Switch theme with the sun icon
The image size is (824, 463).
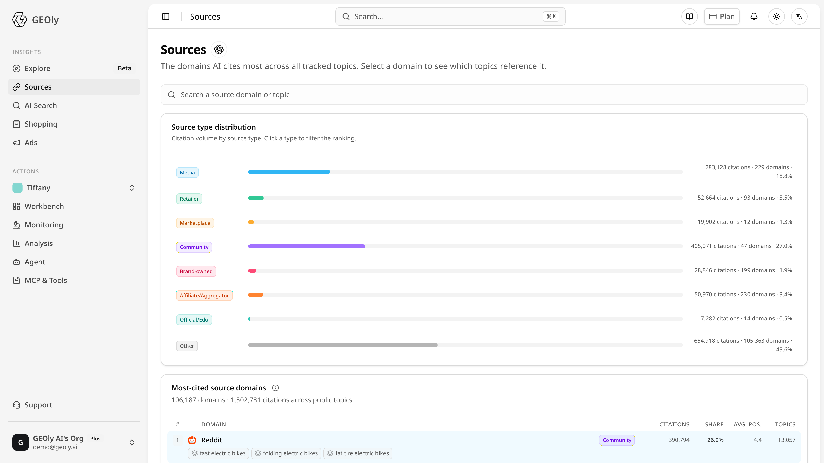[777, 16]
